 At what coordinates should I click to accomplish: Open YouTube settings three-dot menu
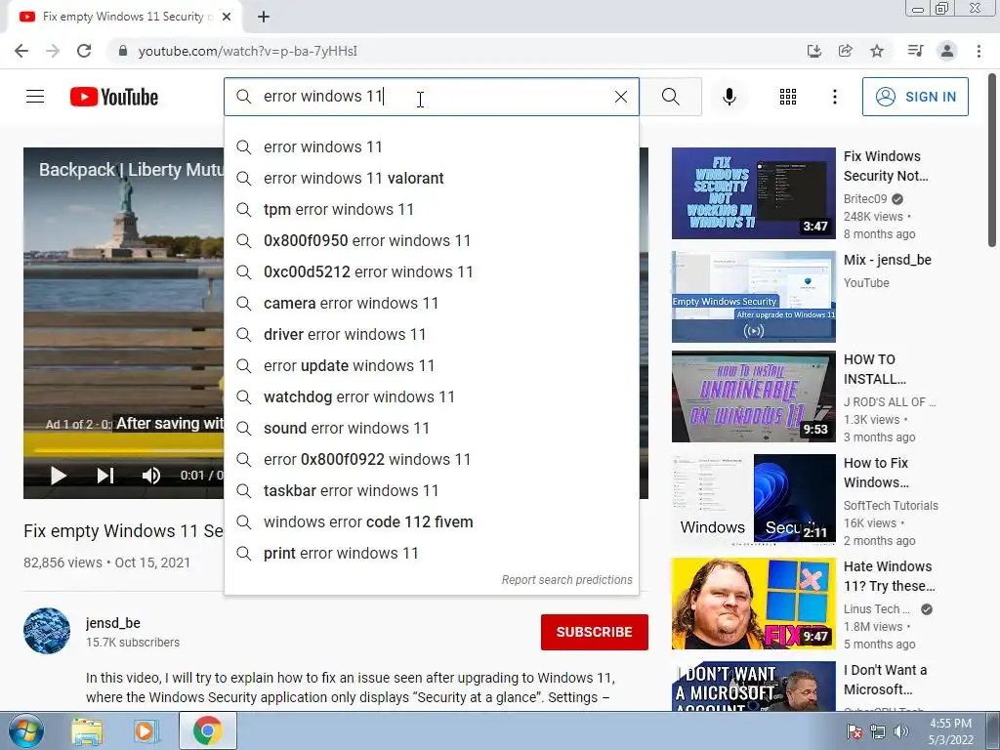[x=834, y=97]
